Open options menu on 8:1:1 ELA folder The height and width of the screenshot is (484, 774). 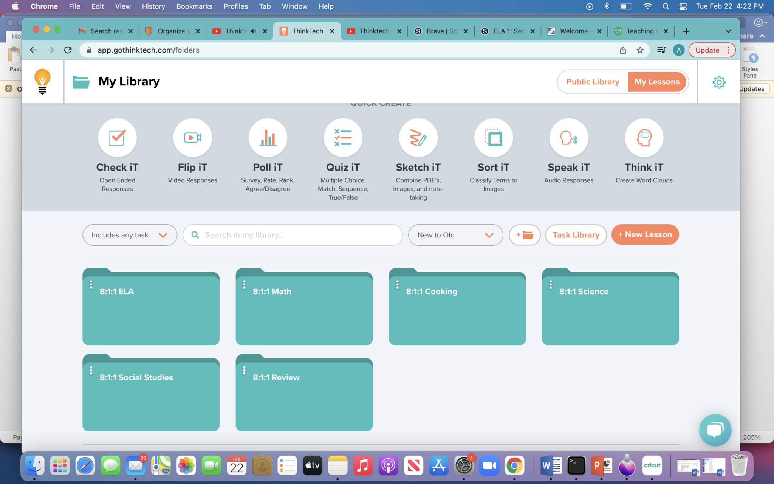91,284
